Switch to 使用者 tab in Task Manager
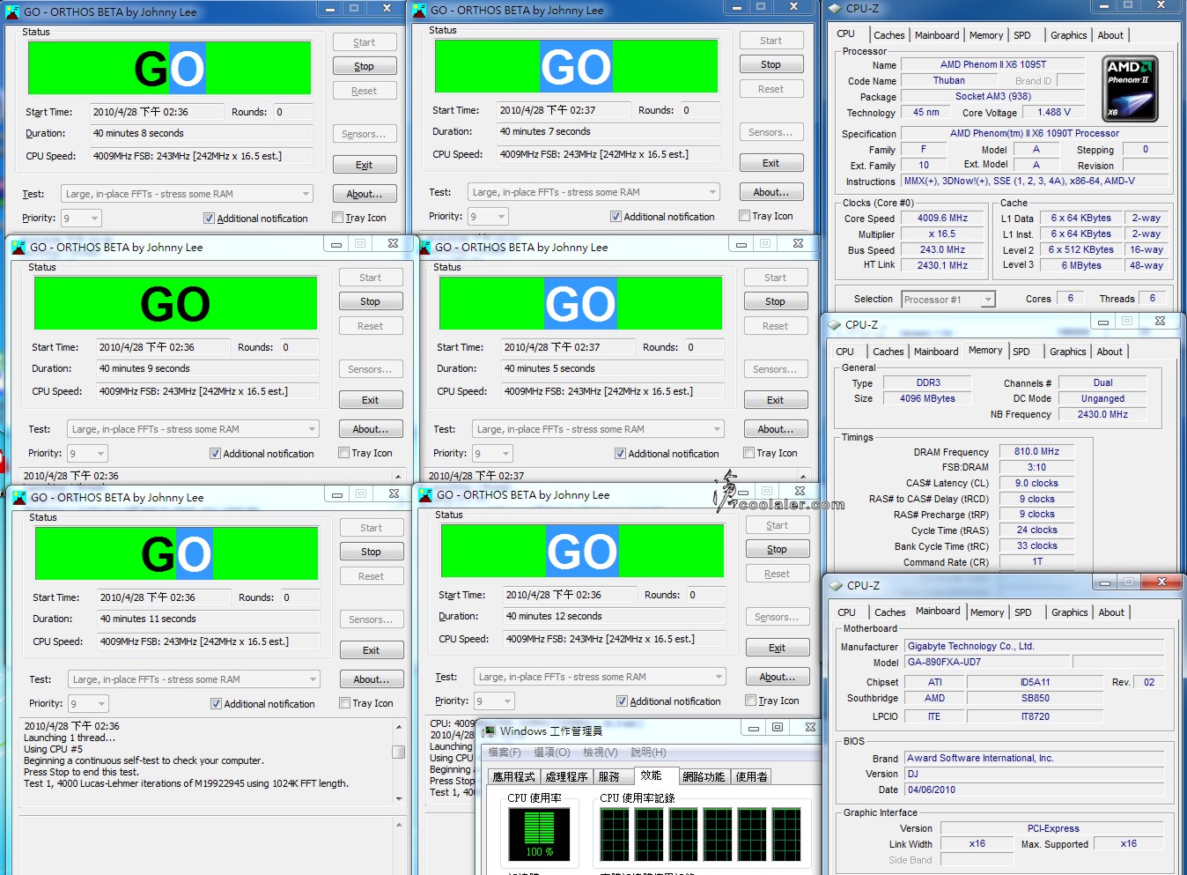 (x=751, y=776)
